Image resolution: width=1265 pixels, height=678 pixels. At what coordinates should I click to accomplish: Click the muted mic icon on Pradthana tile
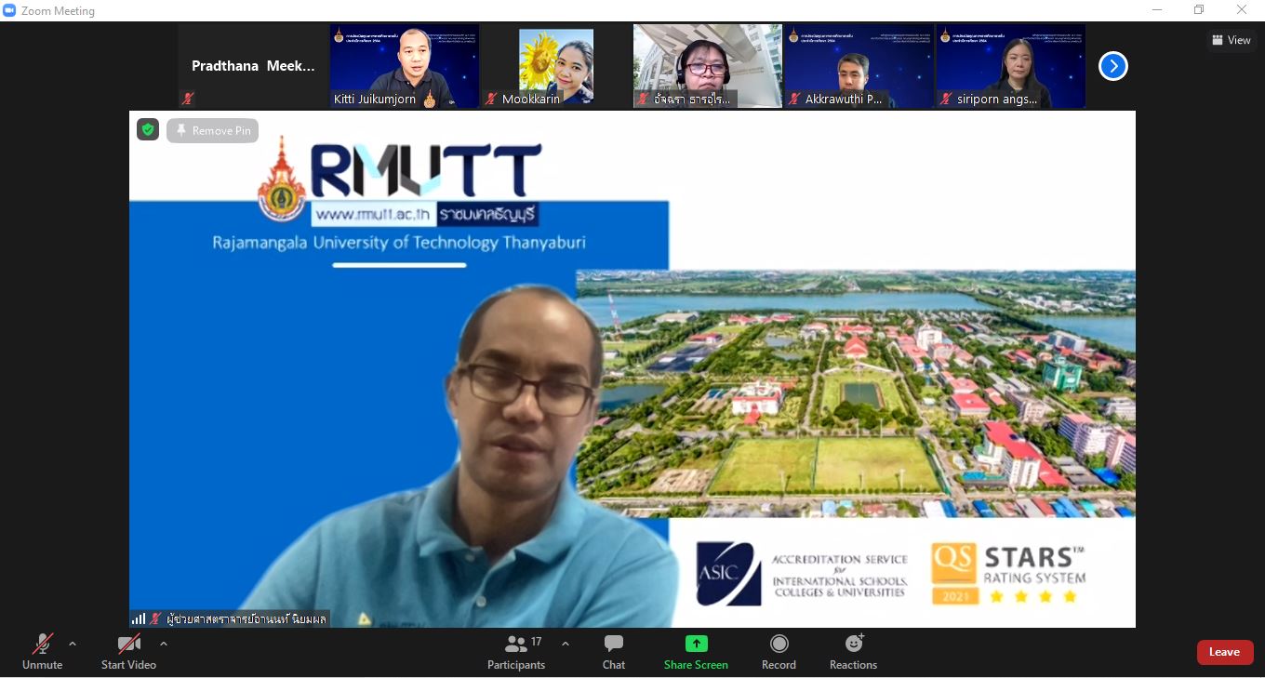(188, 98)
